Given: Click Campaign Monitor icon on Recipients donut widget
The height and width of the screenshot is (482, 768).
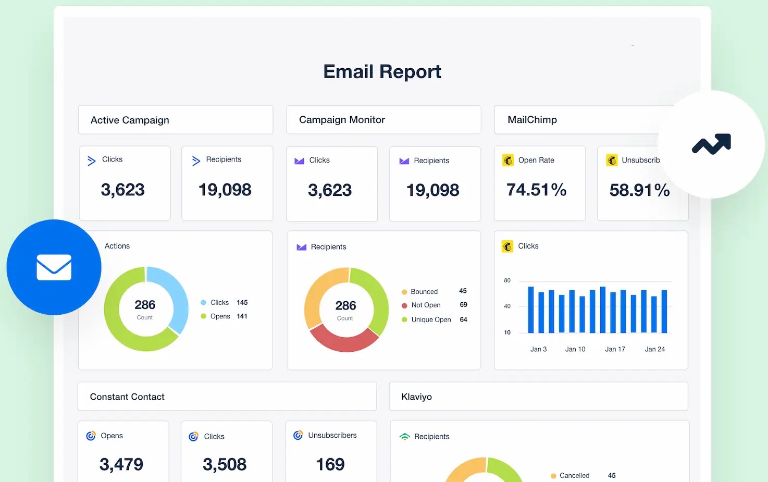Looking at the screenshot, I should pyautogui.click(x=301, y=247).
